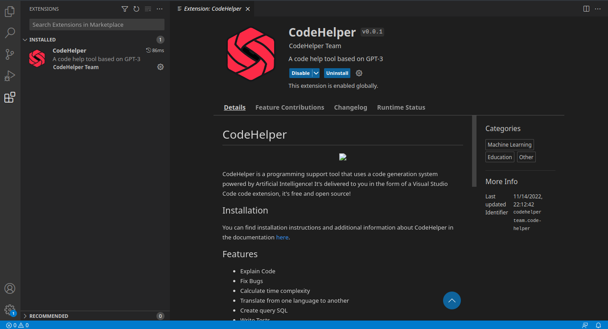Viewport: 608px width, 329px height.
Task: Open notifications bell in status bar
Action: (x=599, y=325)
